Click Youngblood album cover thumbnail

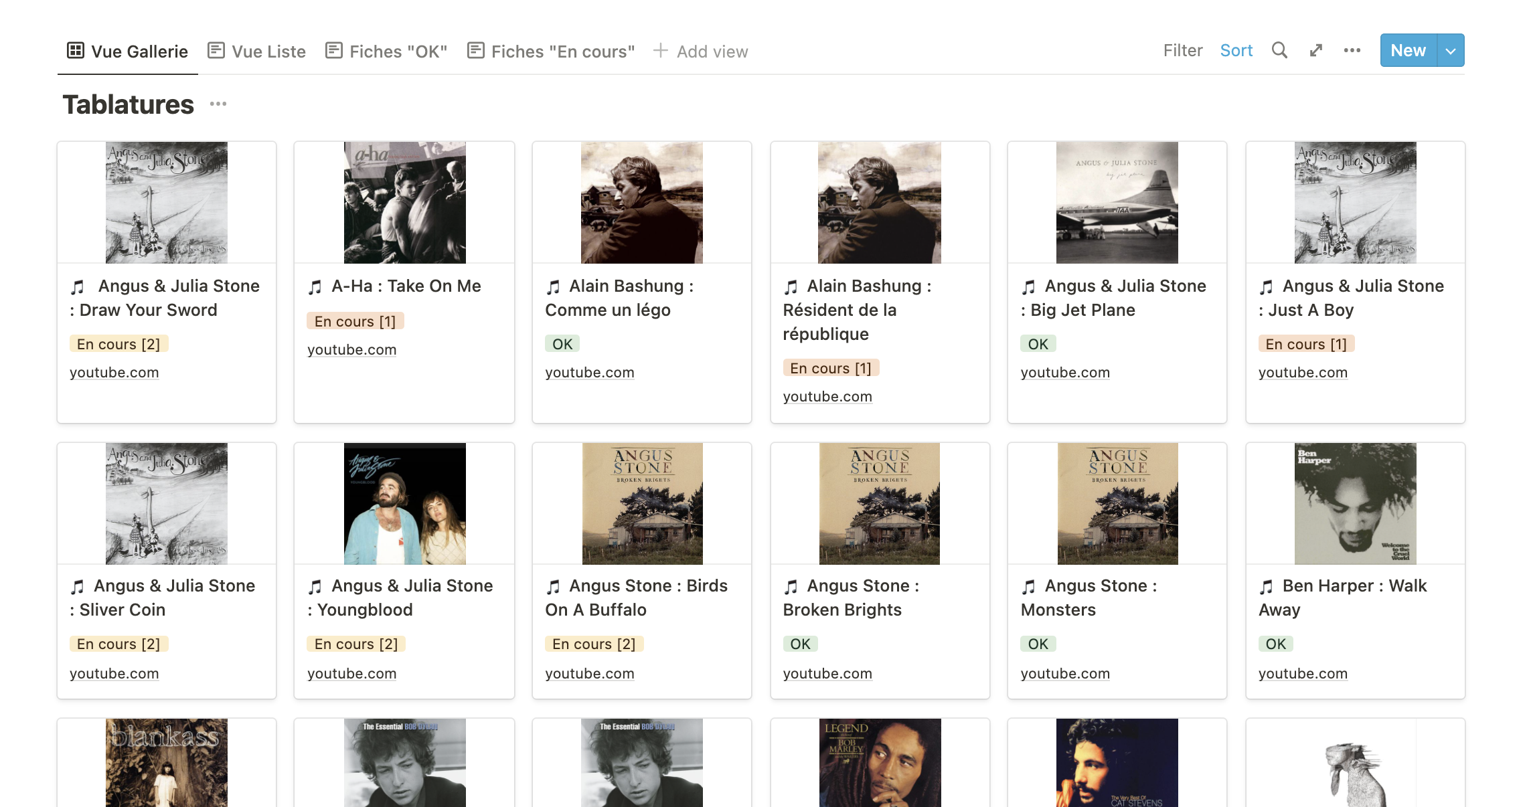click(x=405, y=503)
